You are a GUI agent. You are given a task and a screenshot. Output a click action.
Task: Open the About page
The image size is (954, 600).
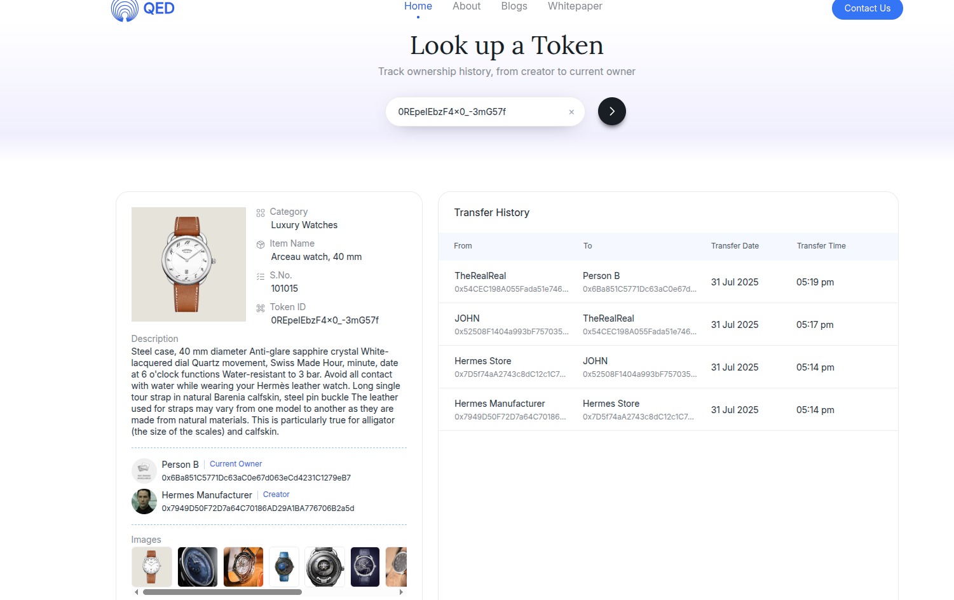[x=467, y=6]
